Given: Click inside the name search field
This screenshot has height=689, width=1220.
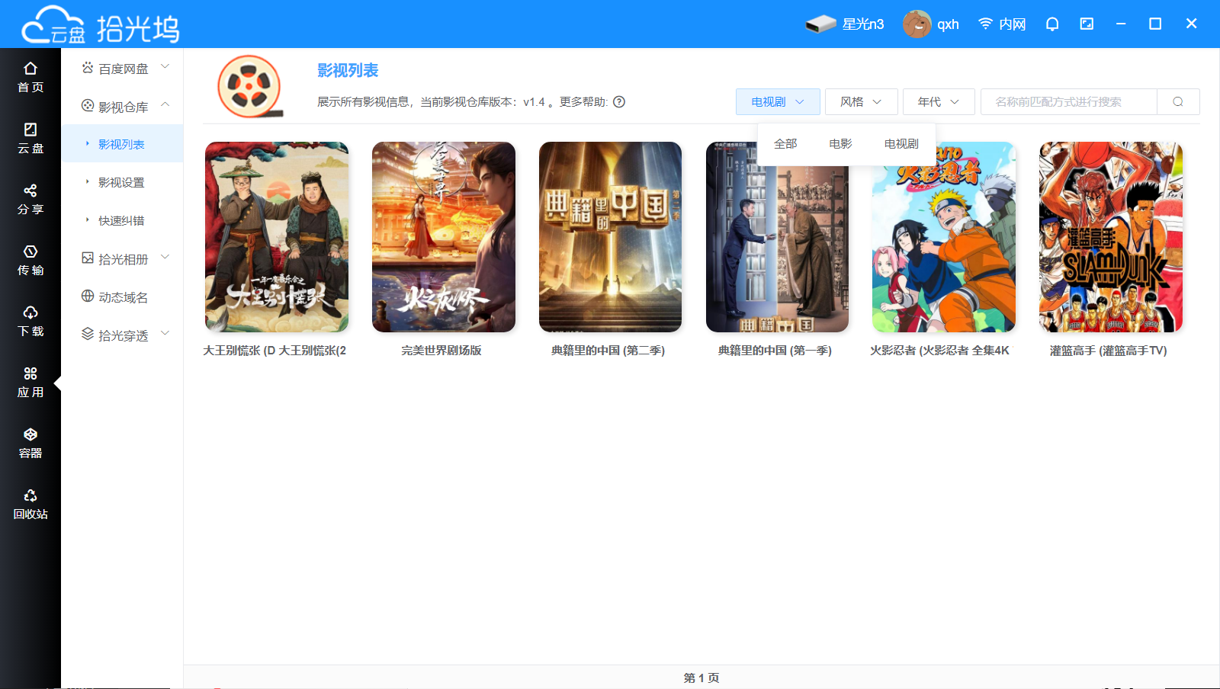Looking at the screenshot, I should 1068,101.
